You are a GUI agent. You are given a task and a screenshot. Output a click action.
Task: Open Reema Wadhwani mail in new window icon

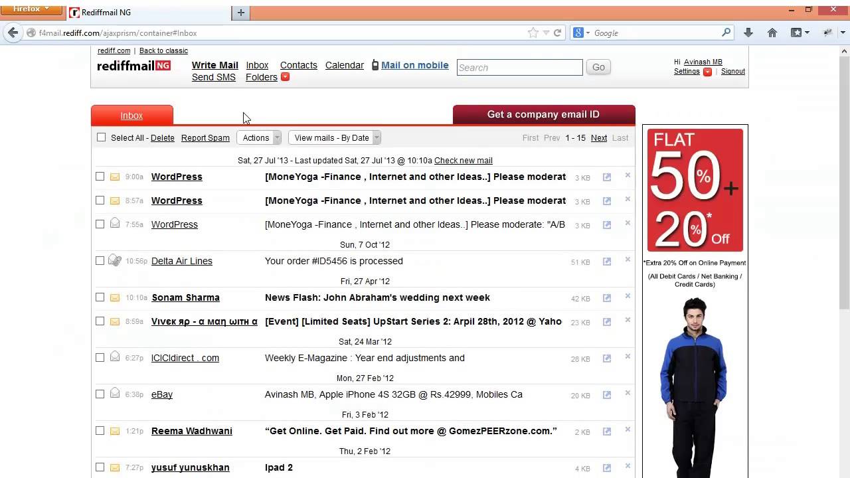click(606, 432)
